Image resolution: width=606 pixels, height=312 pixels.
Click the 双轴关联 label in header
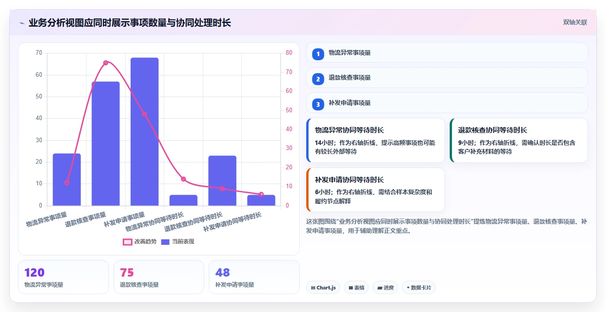[x=575, y=23]
